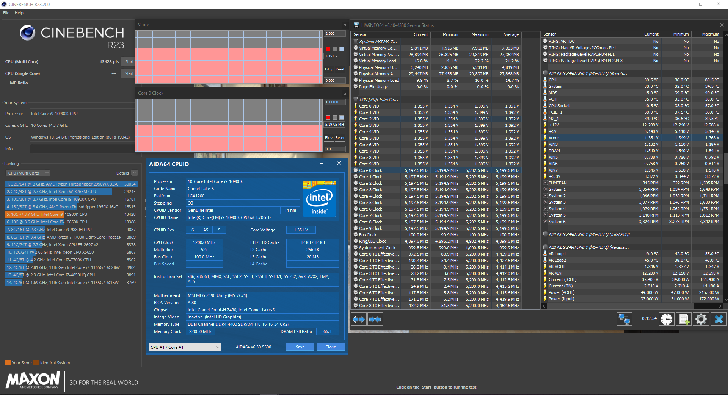This screenshot has height=395, width=728.
Task: Start the CPU (Single Core) benchmark
Action: pyautogui.click(x=129, y=73)
